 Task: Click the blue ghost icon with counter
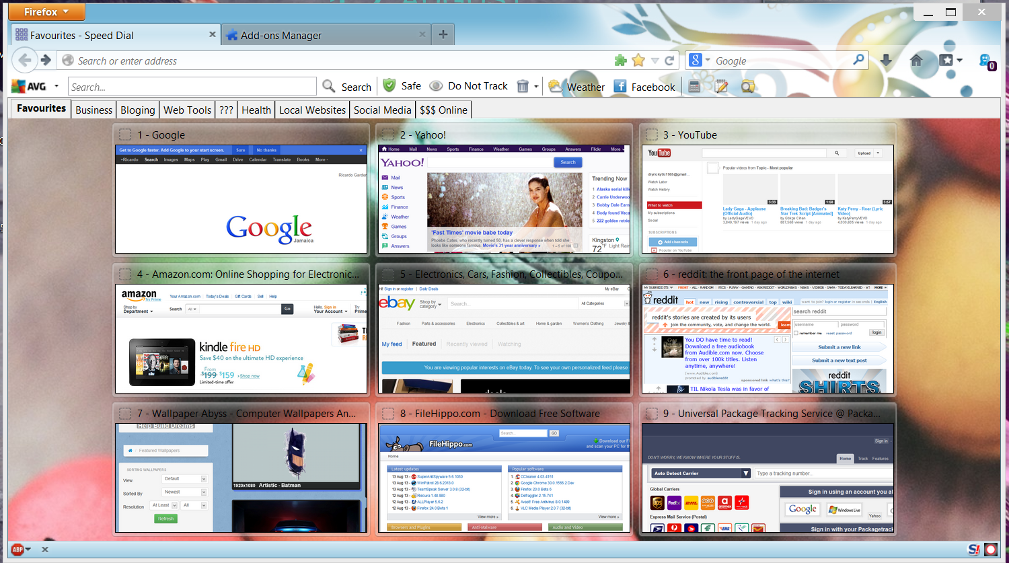click(987, 62)
